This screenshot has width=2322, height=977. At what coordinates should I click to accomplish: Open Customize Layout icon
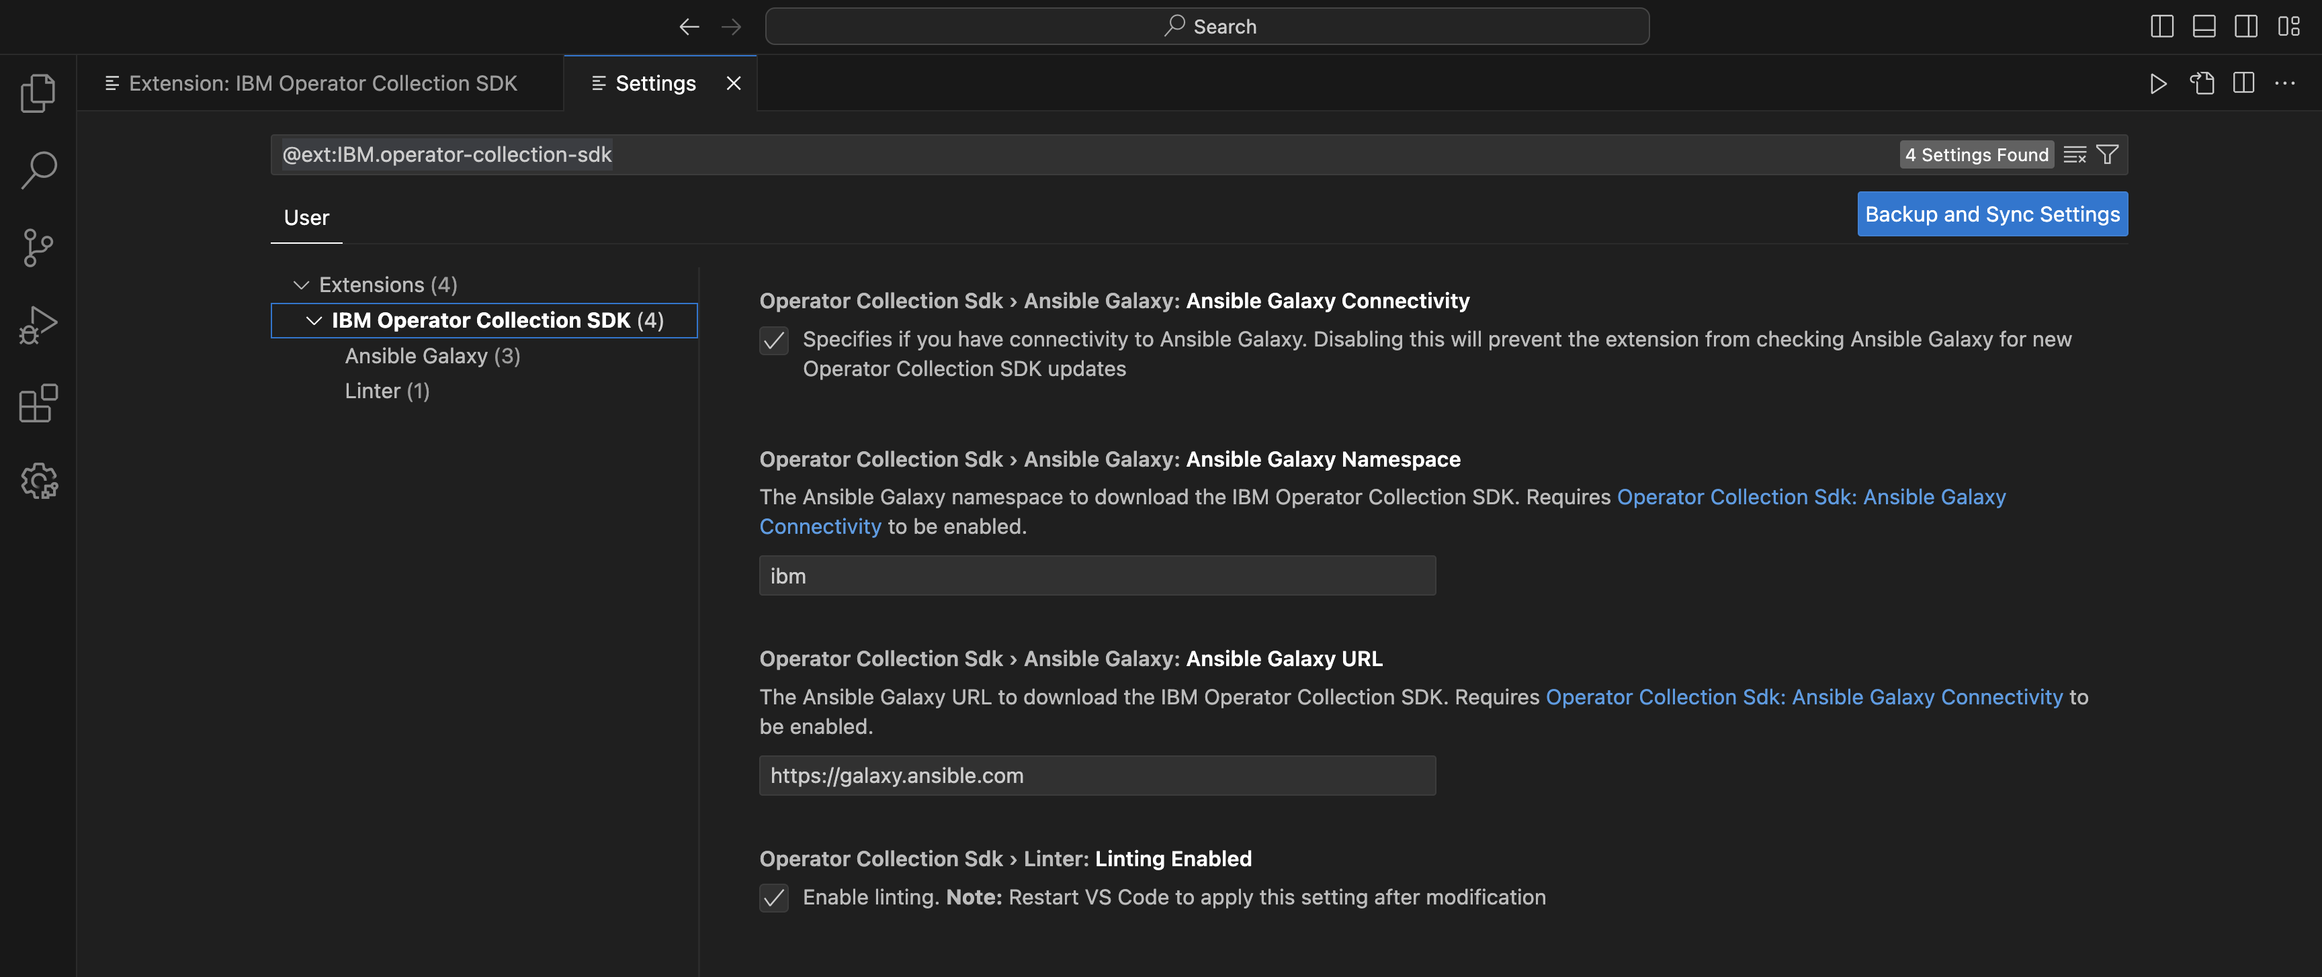coord(2288,27)
